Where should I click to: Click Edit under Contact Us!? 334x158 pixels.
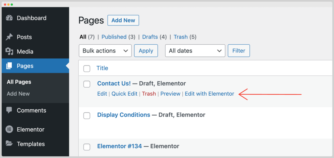102,94
